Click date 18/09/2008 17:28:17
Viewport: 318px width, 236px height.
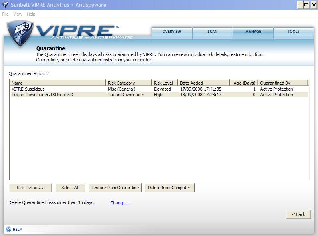pos(201,95)
